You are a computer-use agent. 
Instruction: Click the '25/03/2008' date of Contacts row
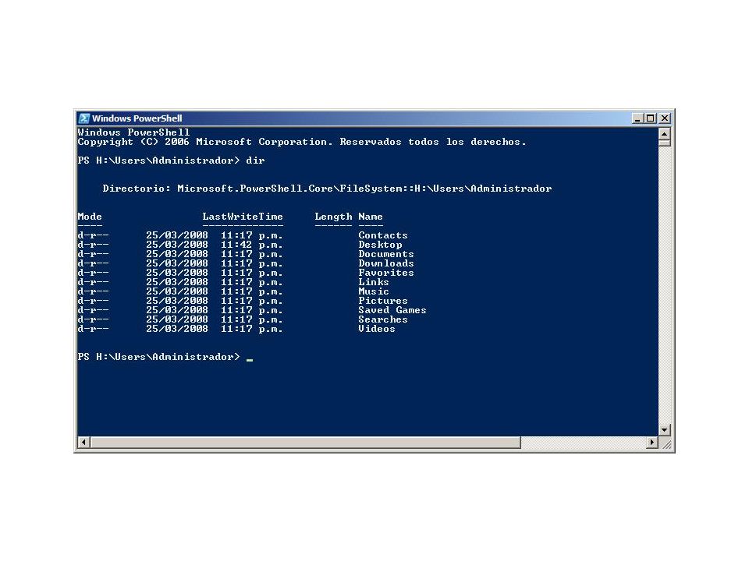coord(177,235)
